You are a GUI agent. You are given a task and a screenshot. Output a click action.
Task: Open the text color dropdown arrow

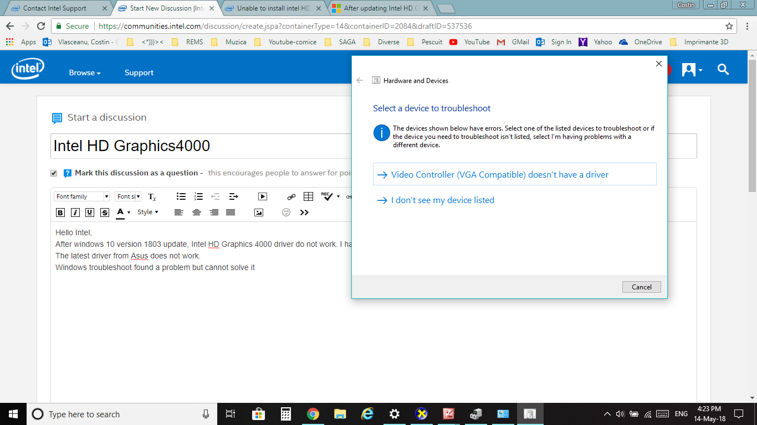point(129,212)
